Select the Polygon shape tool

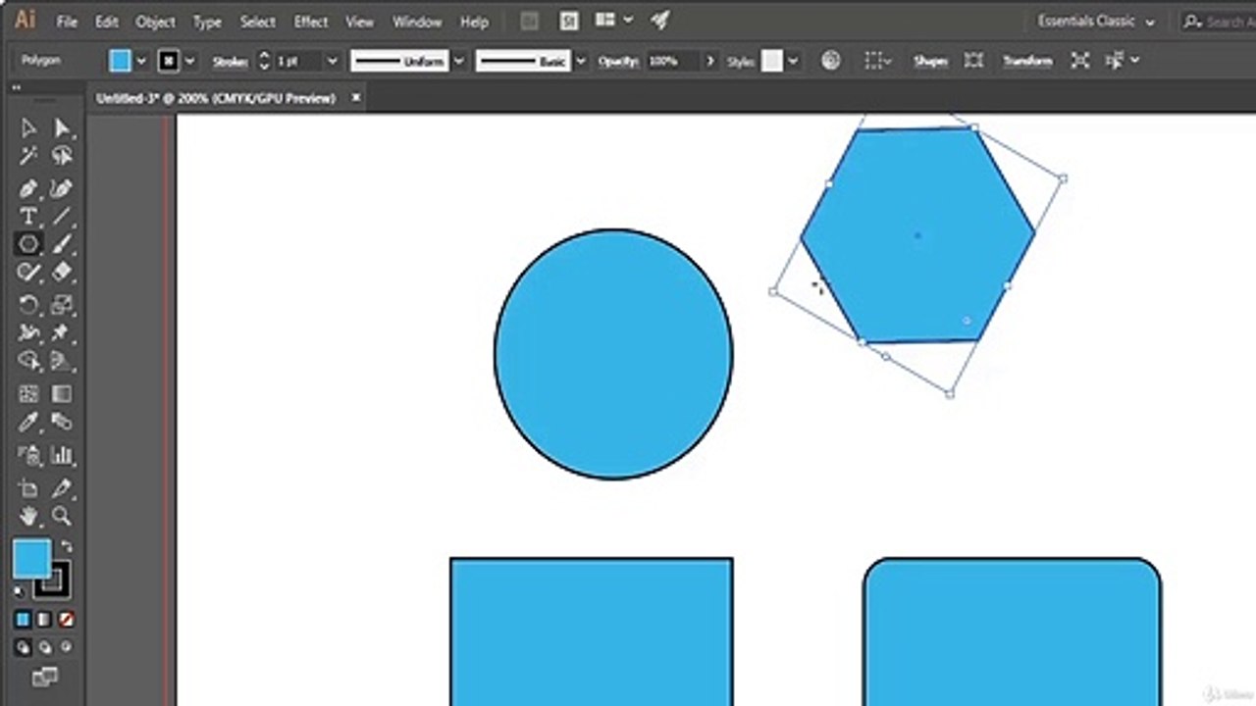[x=28, y=244]
